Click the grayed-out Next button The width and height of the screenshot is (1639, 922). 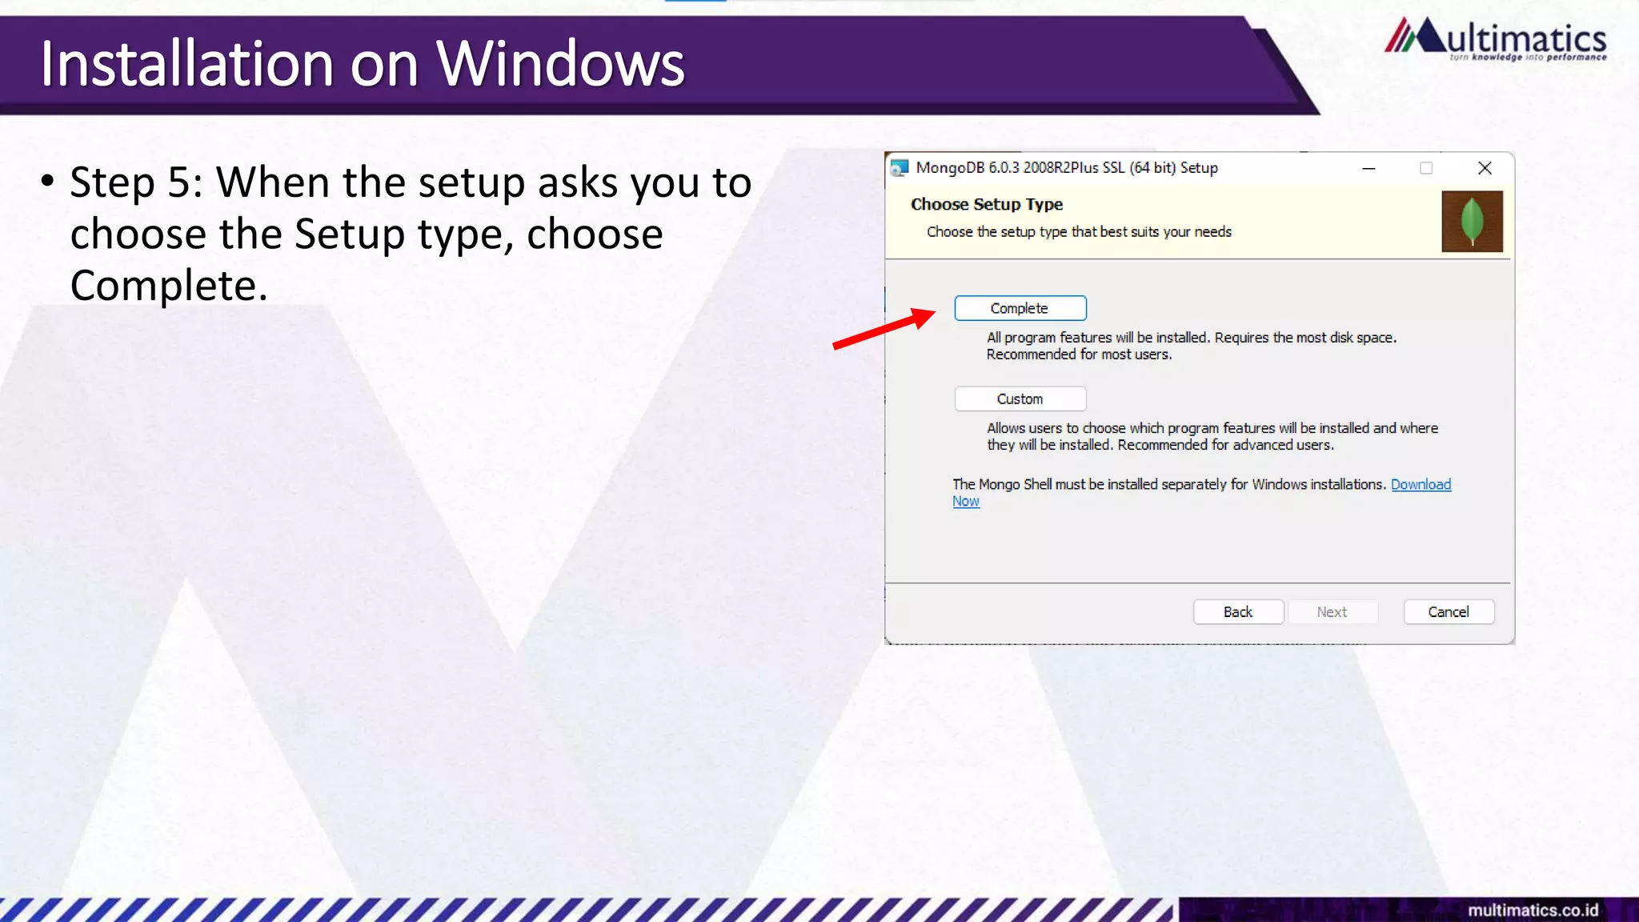click(1332, 611)
